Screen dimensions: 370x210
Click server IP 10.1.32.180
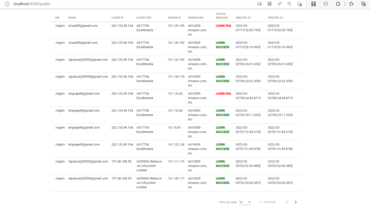click(x=176, y=60)
